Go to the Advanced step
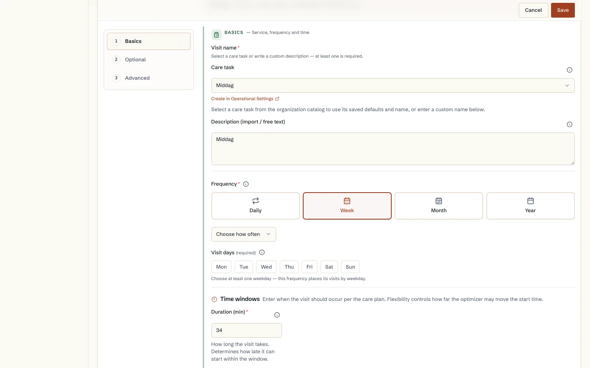This screenshot has height=368, width=590. (149, 78)
